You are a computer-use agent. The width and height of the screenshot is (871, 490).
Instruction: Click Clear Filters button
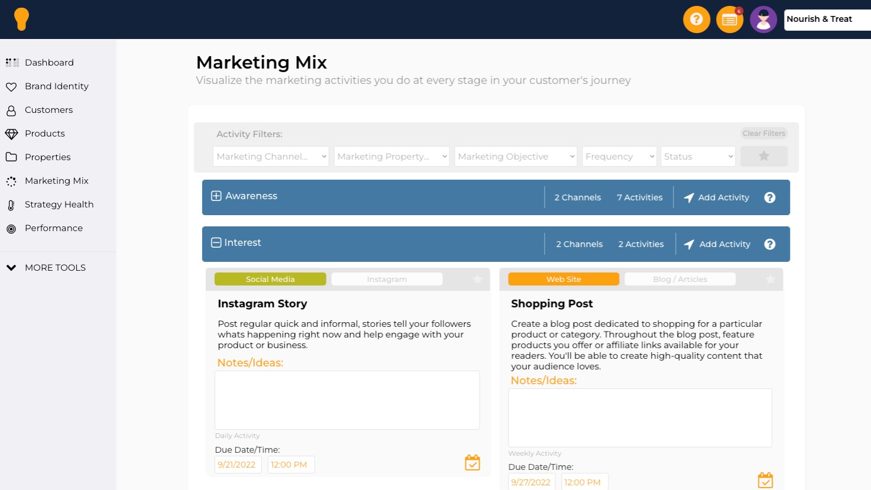click(x=764, y=134)
